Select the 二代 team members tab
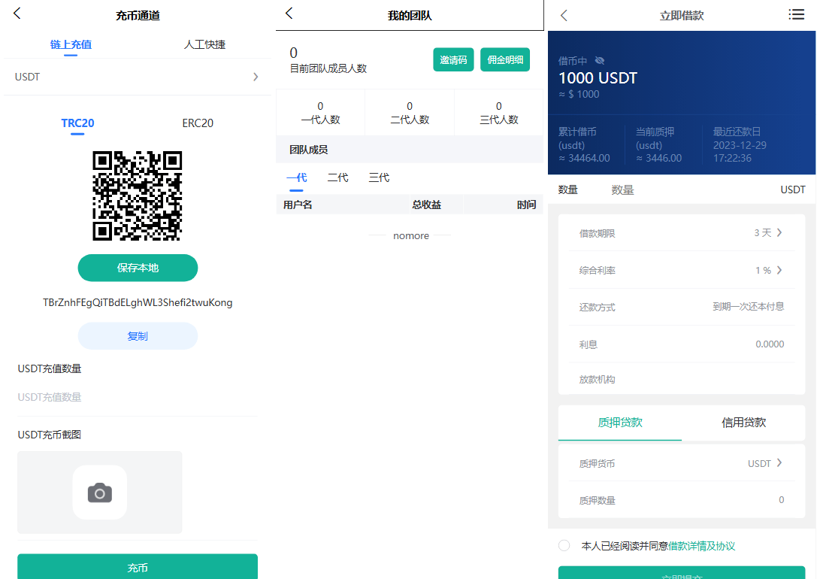 click(x=337, y=177)
